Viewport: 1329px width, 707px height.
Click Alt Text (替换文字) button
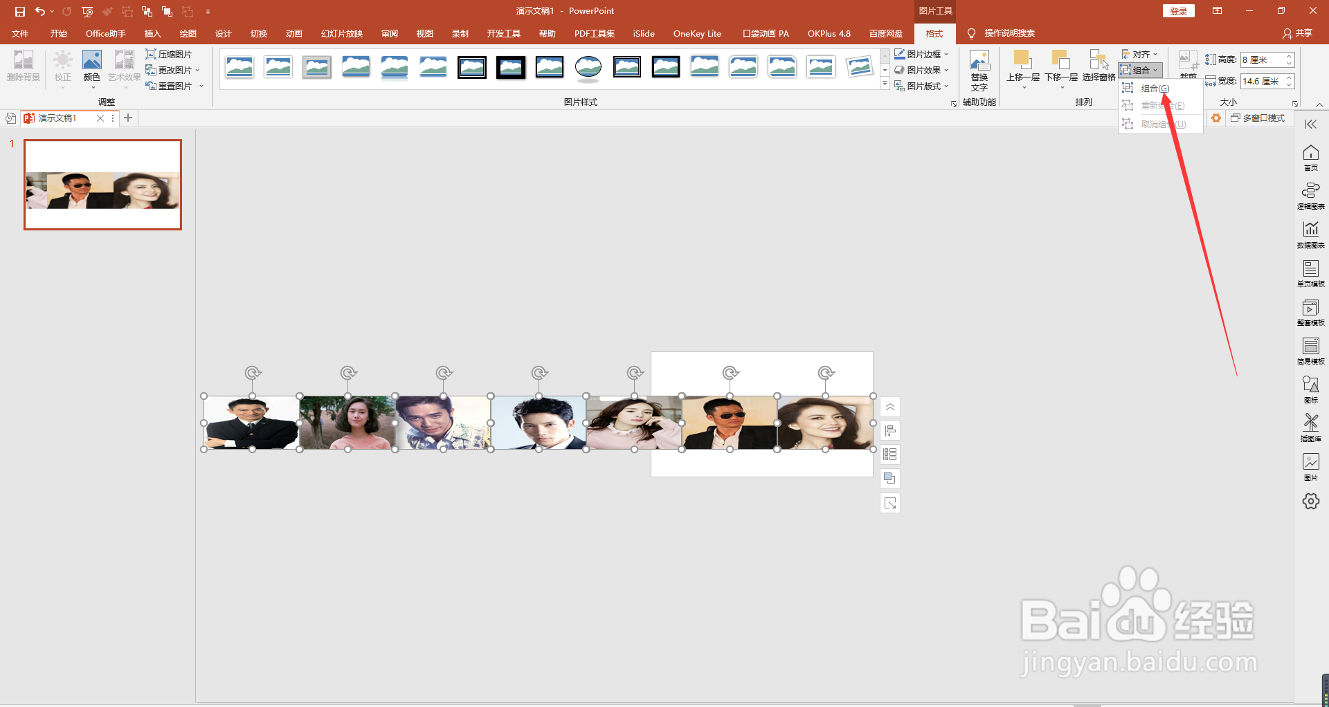pyautogui.click(x=979, y=71)
